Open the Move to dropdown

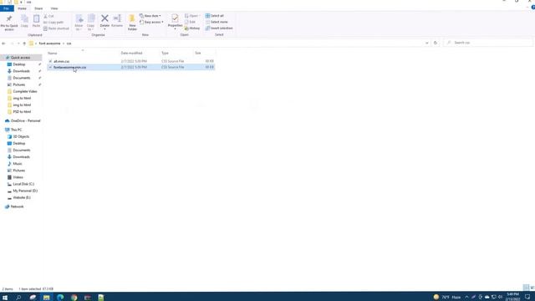pyautogui.click(x=79, y=23)
